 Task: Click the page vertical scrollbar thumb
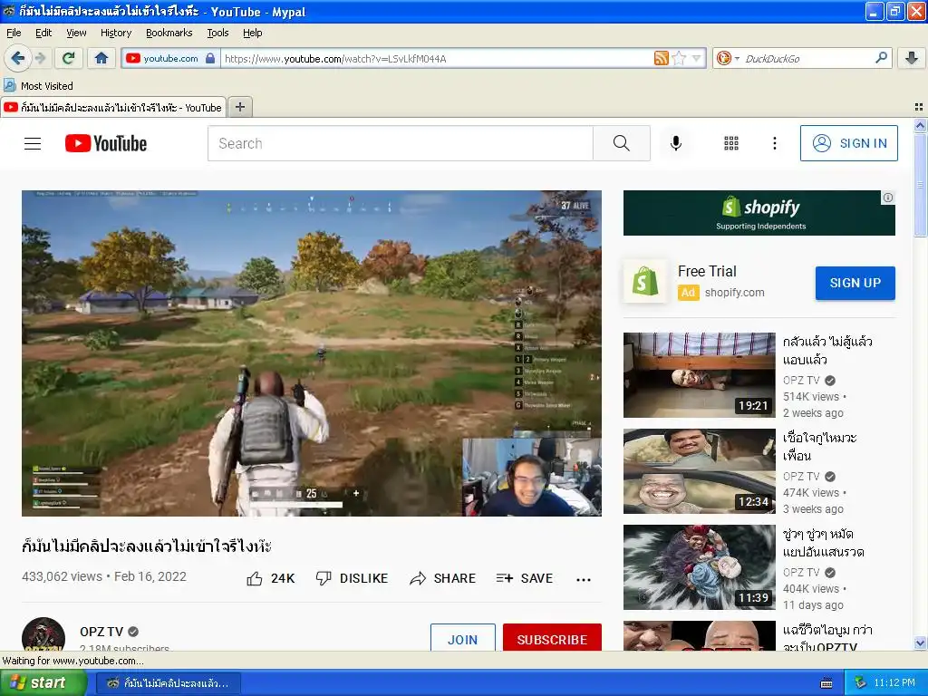pyautogui.click(x=920, y=184)
